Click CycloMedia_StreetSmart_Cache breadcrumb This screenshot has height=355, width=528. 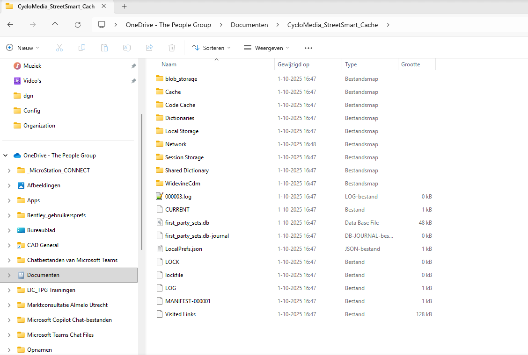coord(332,25)
